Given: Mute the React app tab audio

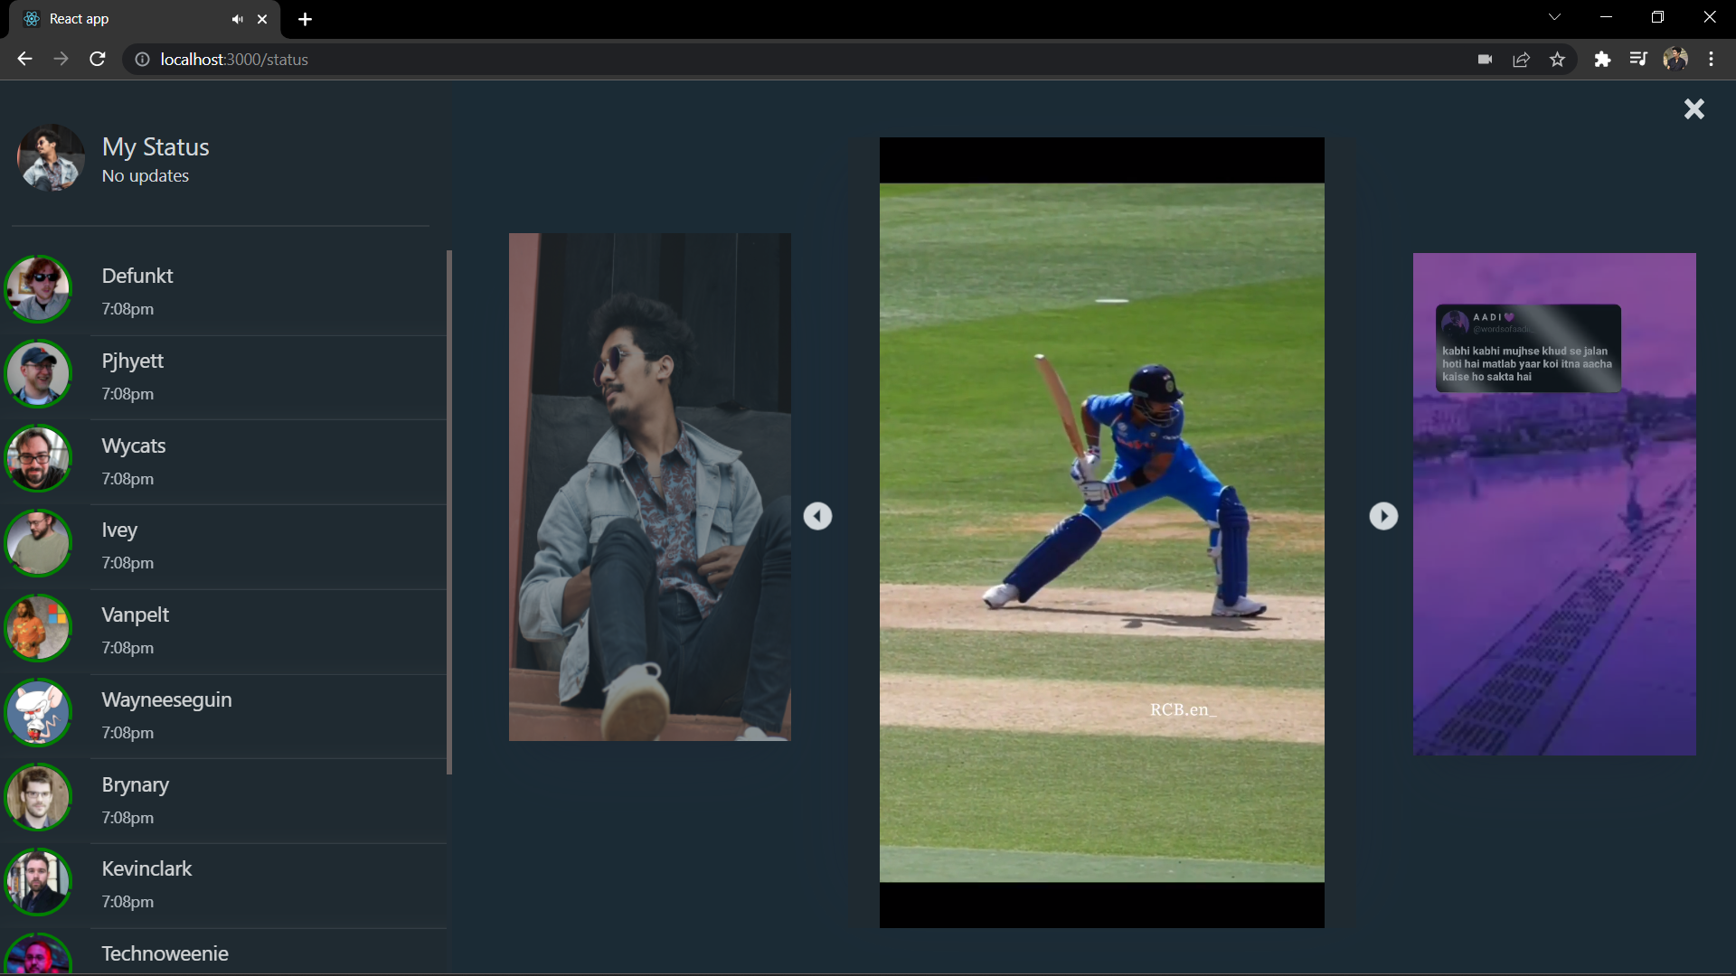Looking at the screenshot, I should point(237,19).
